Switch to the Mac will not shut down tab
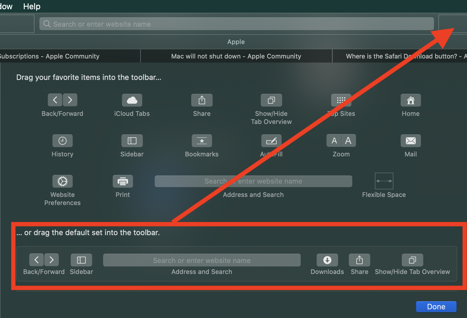Screen dimensions: 467x318 (x=236, y=56)
